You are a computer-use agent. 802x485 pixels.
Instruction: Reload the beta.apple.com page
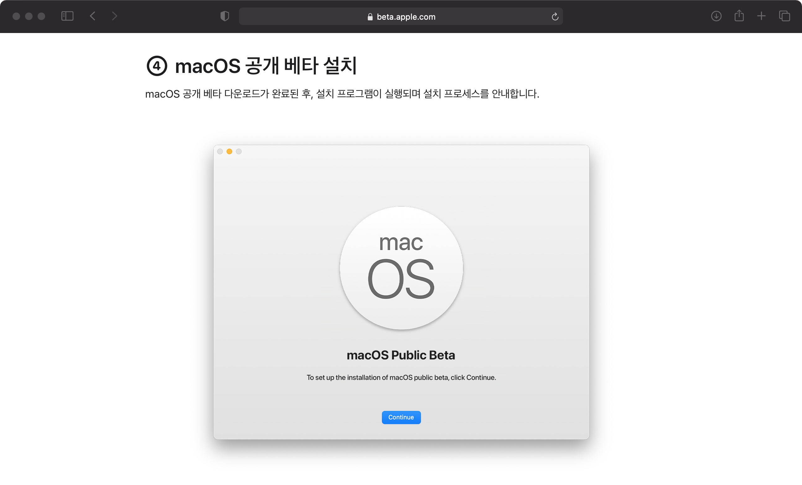point(555,17)
